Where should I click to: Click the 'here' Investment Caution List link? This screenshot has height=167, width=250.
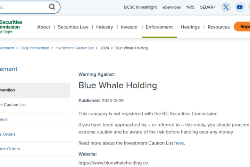click(179, 143)
